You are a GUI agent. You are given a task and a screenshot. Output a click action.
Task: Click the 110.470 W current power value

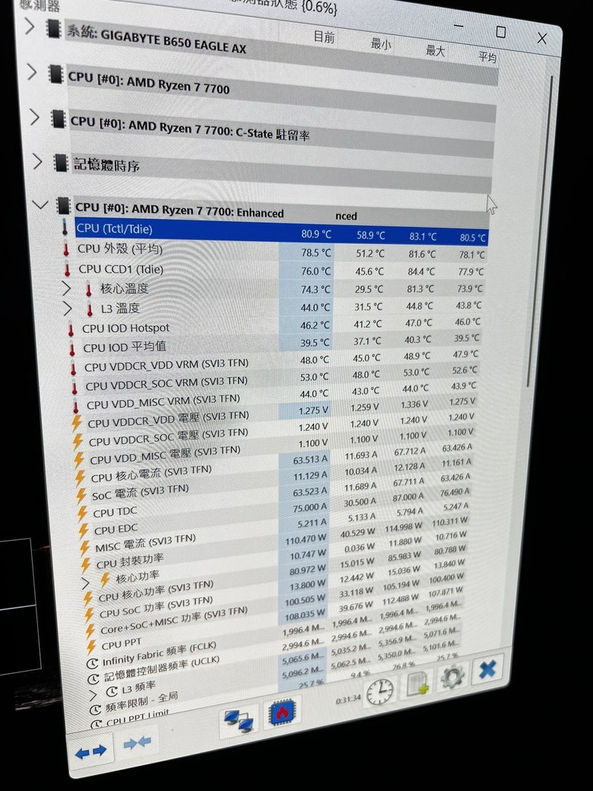(306, 540)
